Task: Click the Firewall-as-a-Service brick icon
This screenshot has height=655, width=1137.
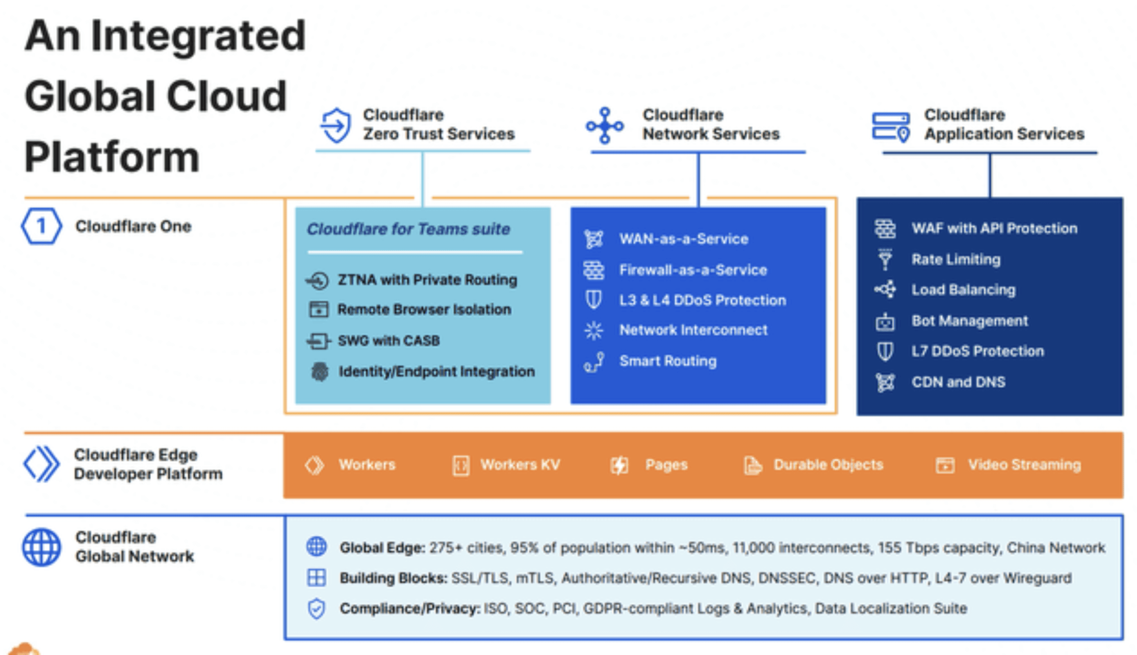Action: tap(593, 270)
